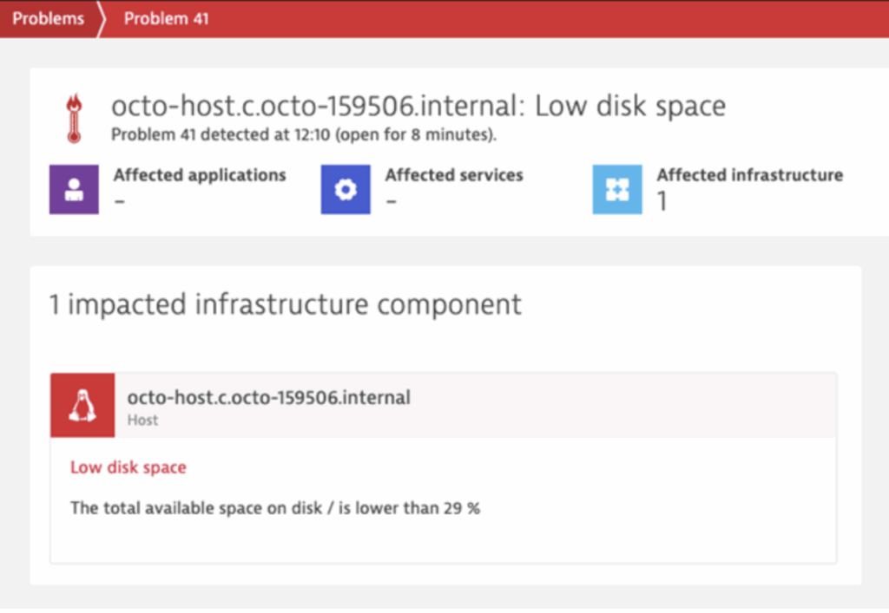Screen dimensions: 889x613
Task: Click the dash under Affected applications
Action: point(120,201)
